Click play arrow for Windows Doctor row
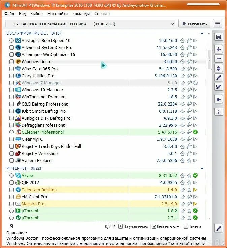This screenshot has height=248, width=227. [195, 61]
